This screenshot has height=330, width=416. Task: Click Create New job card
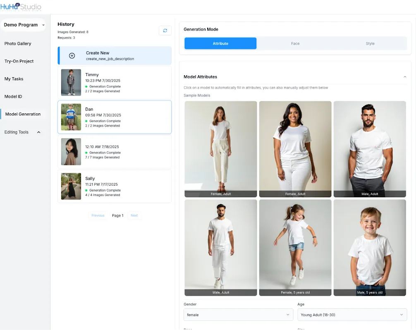click(x=115, y=56)
